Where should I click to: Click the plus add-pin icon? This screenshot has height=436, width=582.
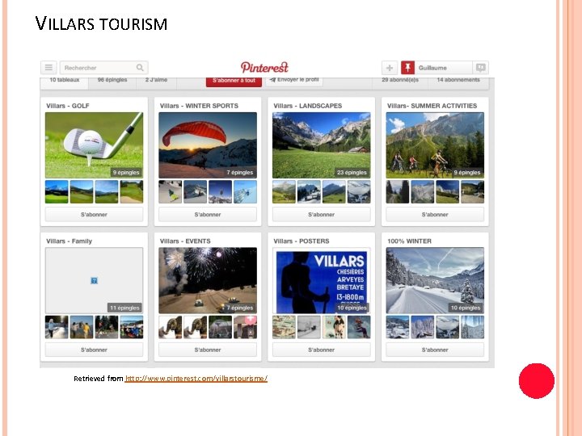pyautogui.click(x=390, y=68)
